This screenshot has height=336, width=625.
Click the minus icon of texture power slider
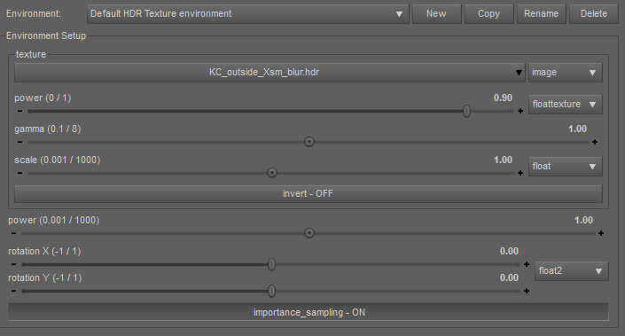[x=20, y=111]
